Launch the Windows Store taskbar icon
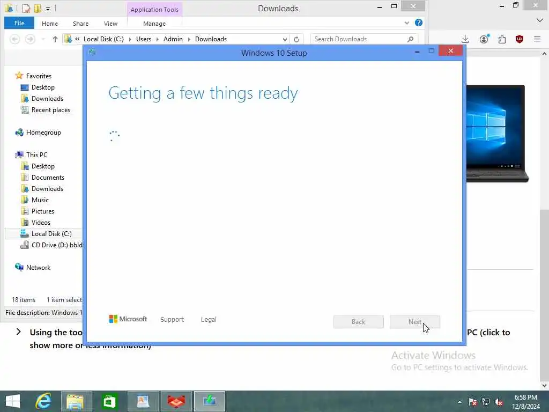The width and height of the screenshot is (549, 412). (109, 401)
